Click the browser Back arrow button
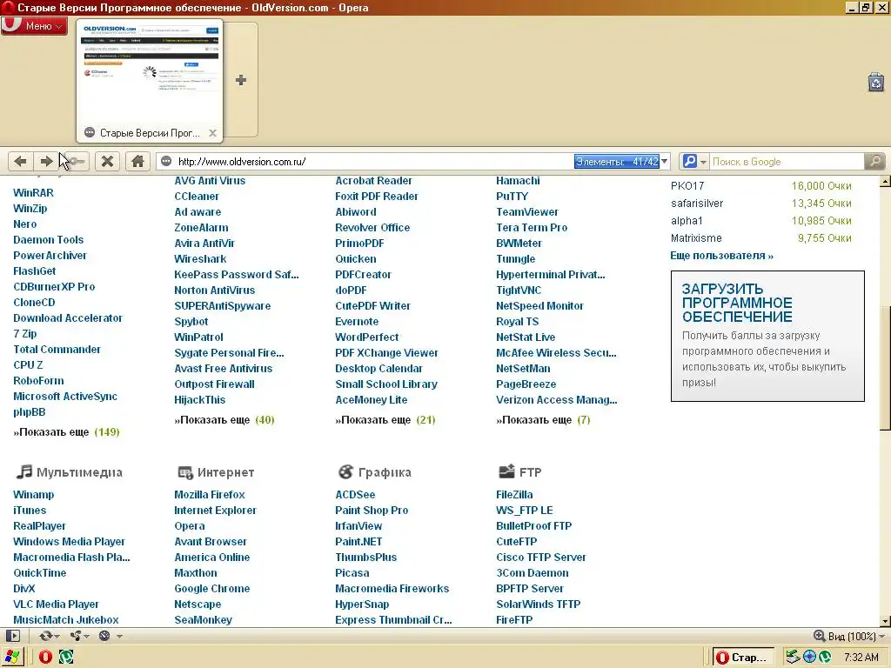 [21, 161]
